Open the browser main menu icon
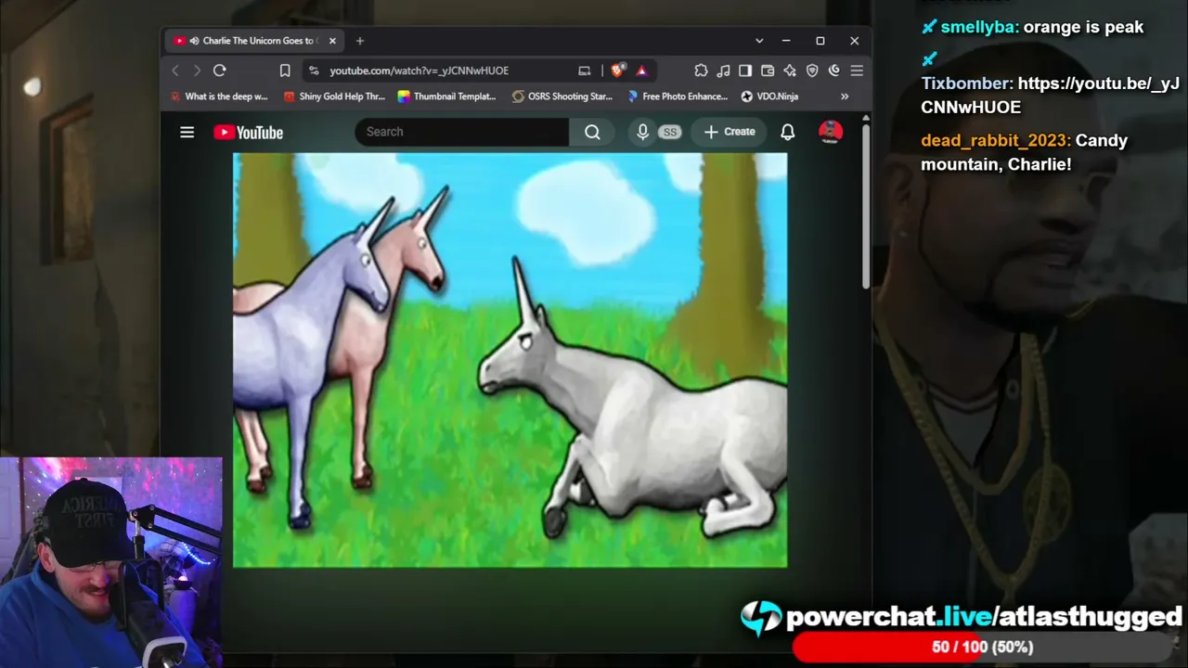This screenshot has height=668, width=1188. pos(857,71)
